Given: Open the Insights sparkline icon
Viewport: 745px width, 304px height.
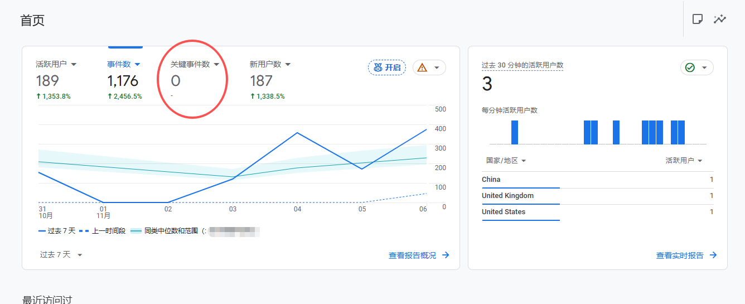Looking at the screenshot, I should click(x=720, y=19).
